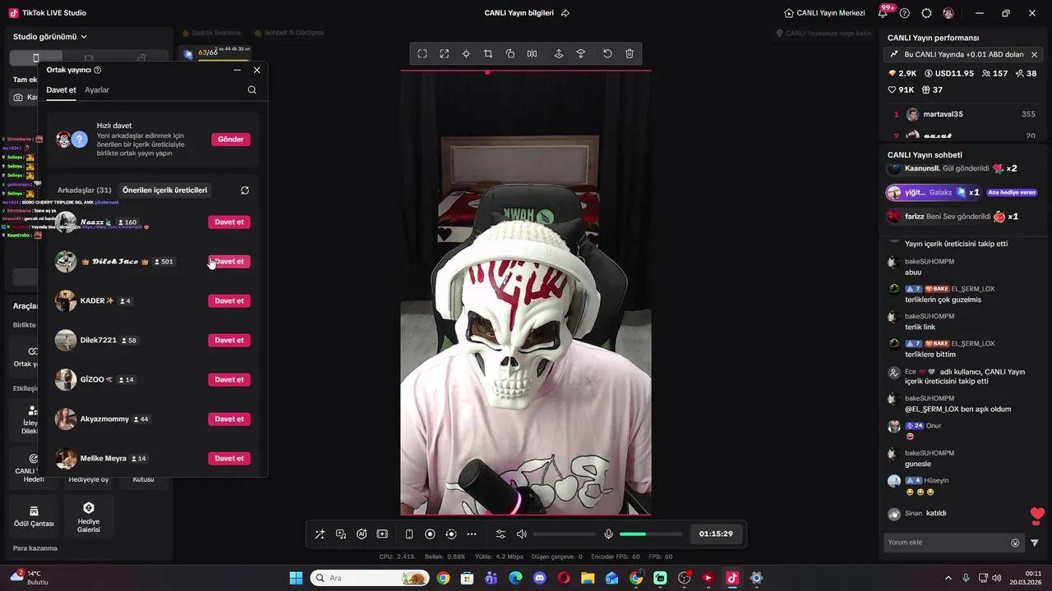
Task: Click the phone orientation icon in bottom bar
Action: [x=409, y=534]
